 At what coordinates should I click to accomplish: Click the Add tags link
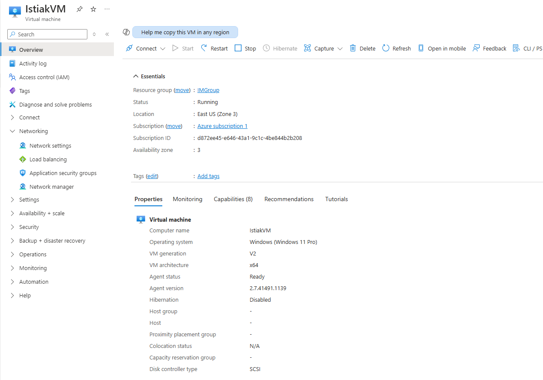(209, 176)
